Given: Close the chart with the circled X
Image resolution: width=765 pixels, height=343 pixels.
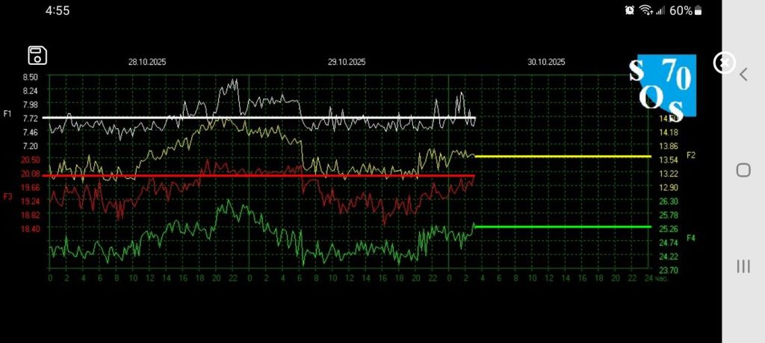Looking at the screenshot, I should pos(723,63).
